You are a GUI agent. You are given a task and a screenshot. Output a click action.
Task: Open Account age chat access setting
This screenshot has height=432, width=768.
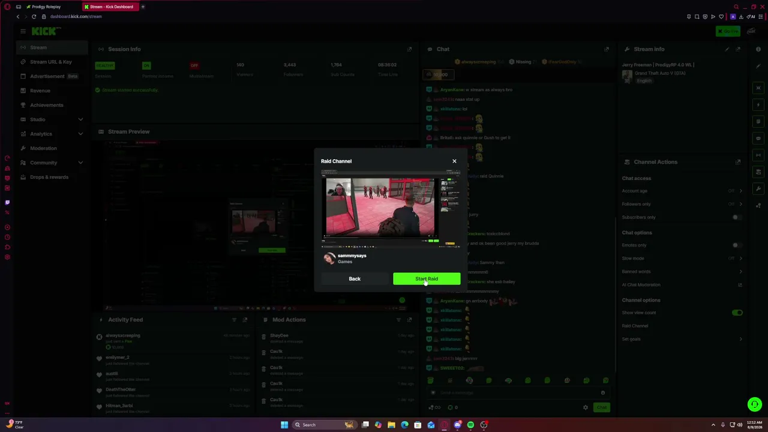coord(682,191)
